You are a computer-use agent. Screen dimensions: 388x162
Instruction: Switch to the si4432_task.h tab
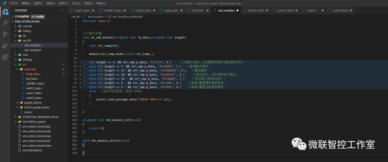coord(256,10)
